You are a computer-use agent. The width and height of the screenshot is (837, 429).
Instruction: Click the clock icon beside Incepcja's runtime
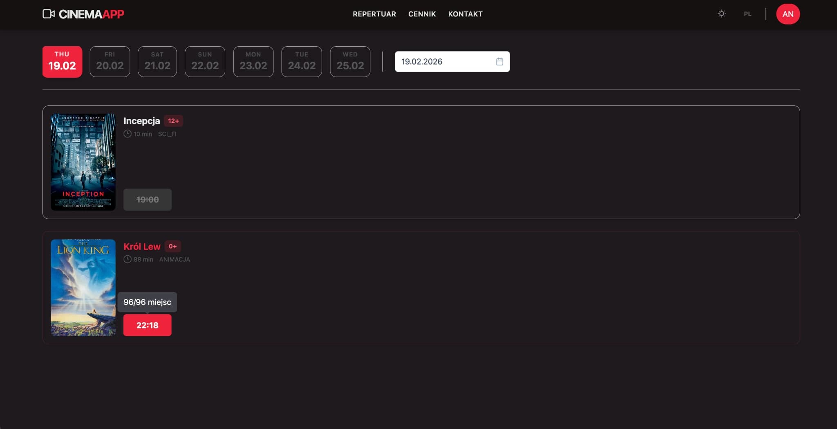point(127,134)
